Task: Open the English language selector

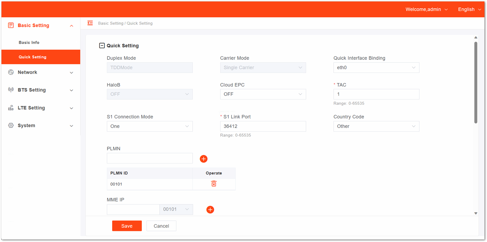Action: pyautogui.click(x=469, y=9)
